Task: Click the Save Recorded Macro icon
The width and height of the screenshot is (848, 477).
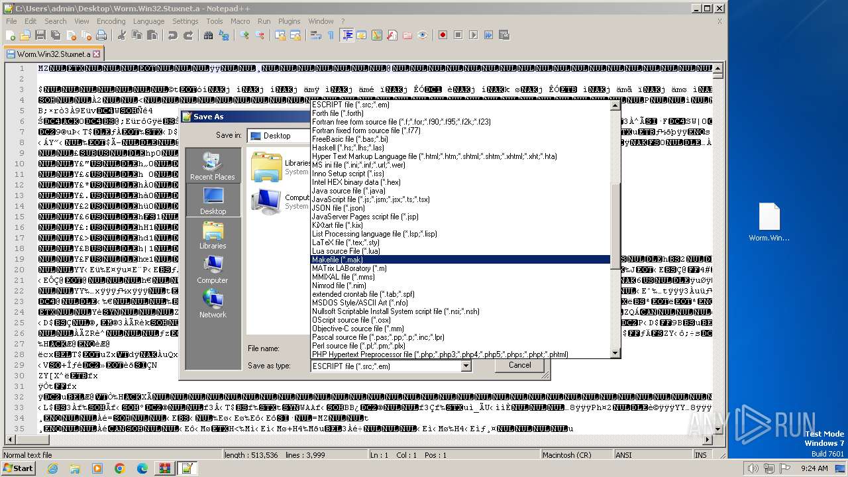Action: tap(504, 35)
